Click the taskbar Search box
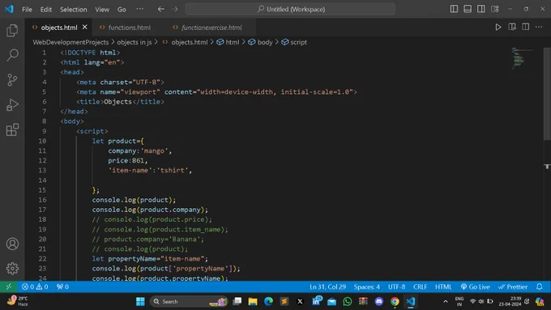 [188, 302]
